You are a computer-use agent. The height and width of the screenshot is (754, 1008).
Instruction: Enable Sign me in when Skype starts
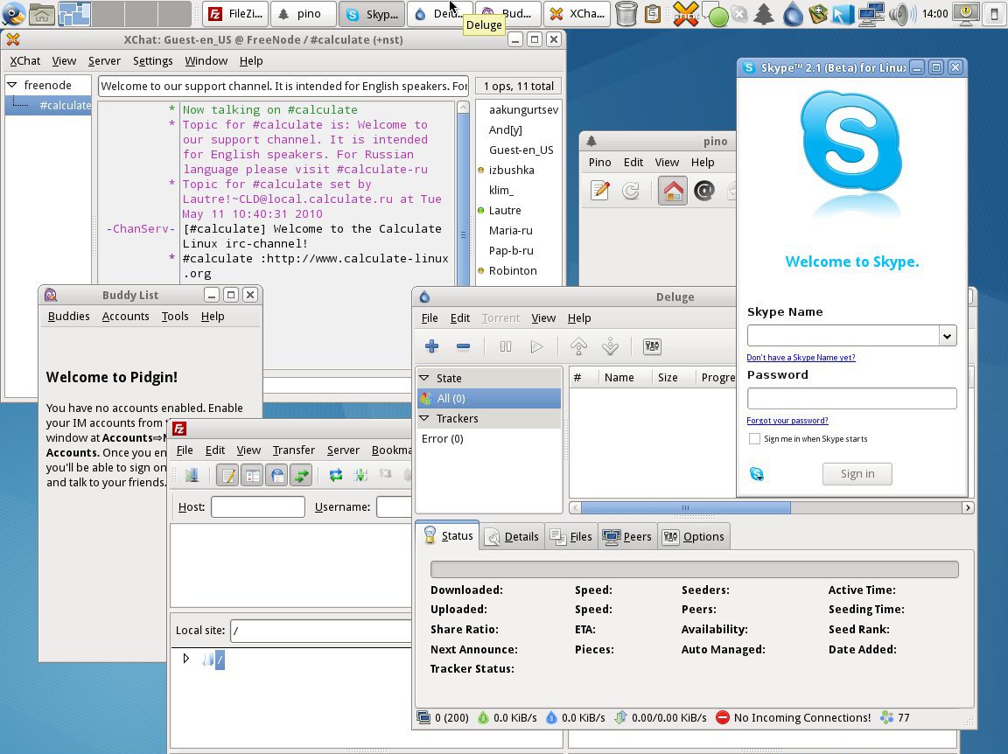coord(754,439)
